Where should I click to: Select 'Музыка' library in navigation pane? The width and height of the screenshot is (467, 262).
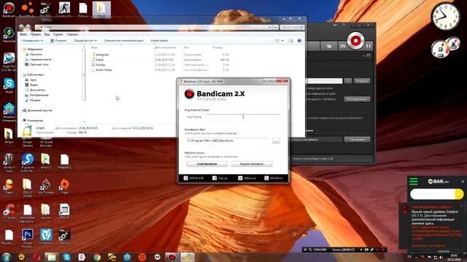click(35, 100)
